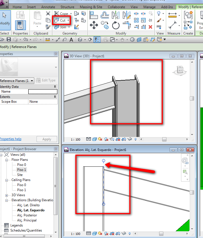
Task: Click the ViewCube in the 3D view
Action: click(x=180, y=70)
